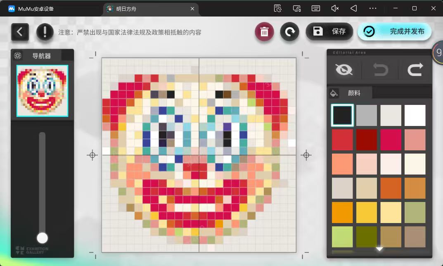
Task: Open the MuMu three-dot more menu
Action: [373, 9]
